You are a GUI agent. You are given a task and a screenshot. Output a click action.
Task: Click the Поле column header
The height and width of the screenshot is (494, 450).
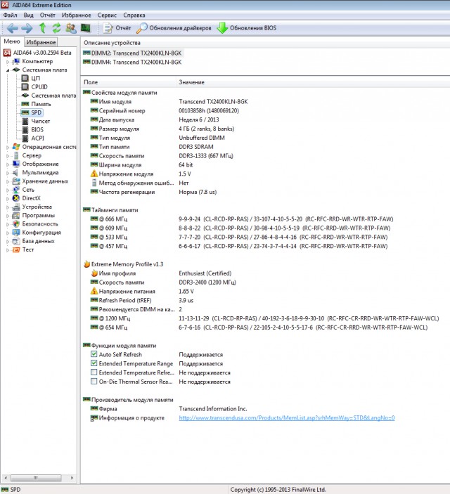[x=128, y=82]
